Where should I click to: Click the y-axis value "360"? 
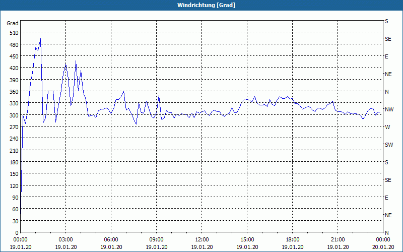click(14, 92)
